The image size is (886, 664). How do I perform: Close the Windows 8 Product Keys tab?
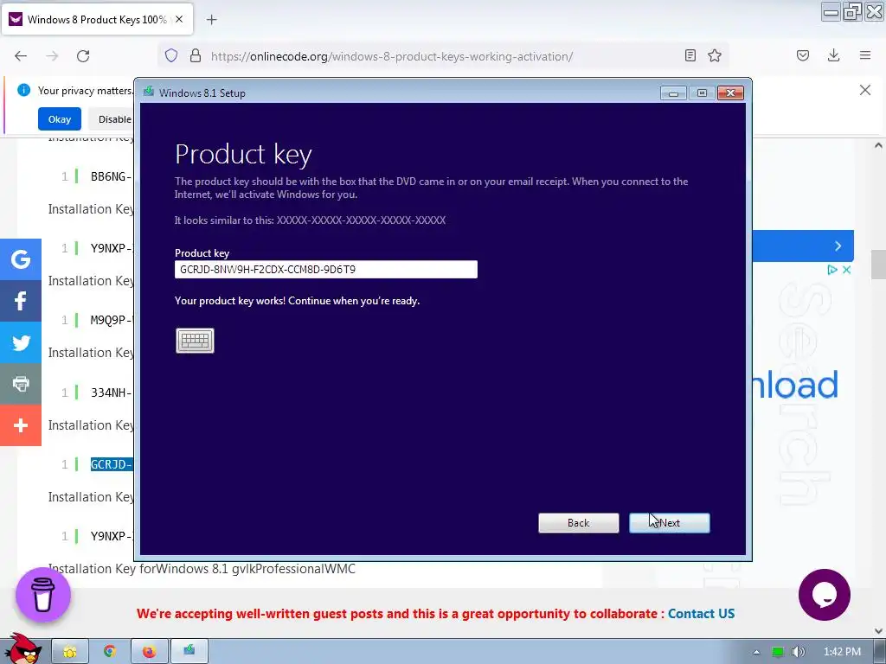[x=179, y=19]
